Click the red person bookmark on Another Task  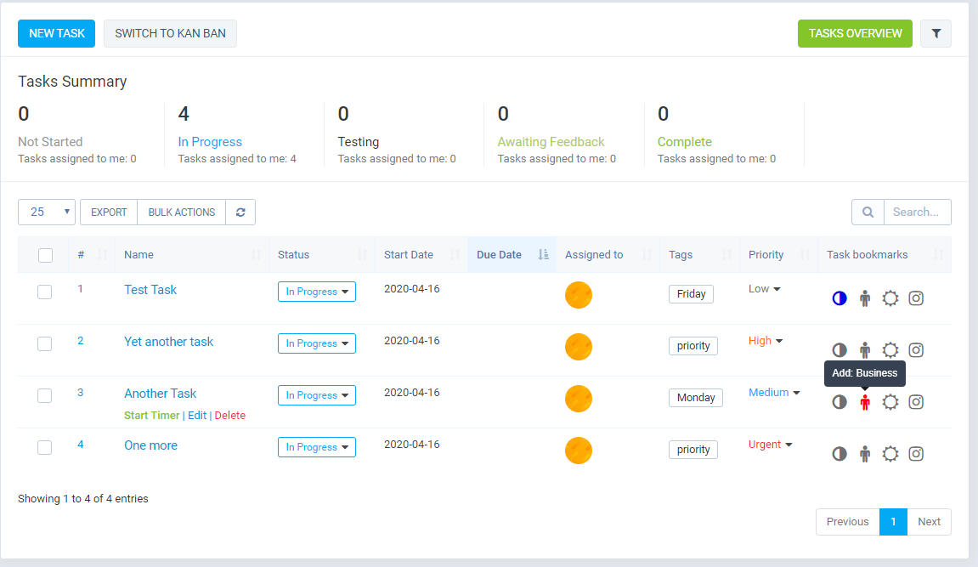(x=865, y=402)
